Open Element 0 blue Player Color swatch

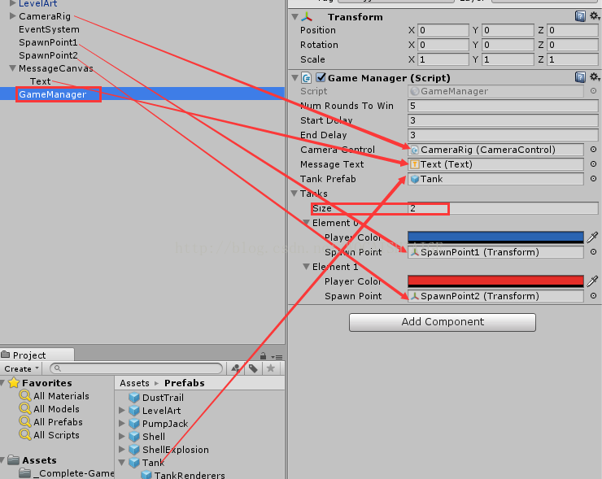(495, 237)
